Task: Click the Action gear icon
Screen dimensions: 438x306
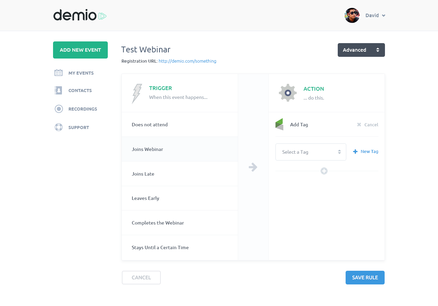Action: pos(288,93)
